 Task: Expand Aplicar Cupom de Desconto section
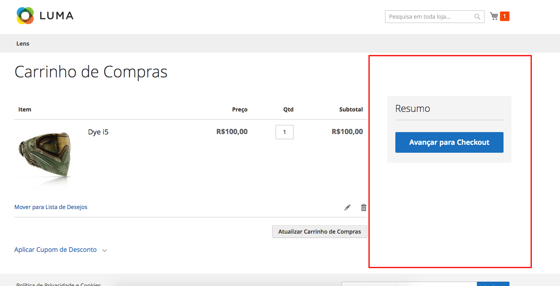[x=55, y=250]
